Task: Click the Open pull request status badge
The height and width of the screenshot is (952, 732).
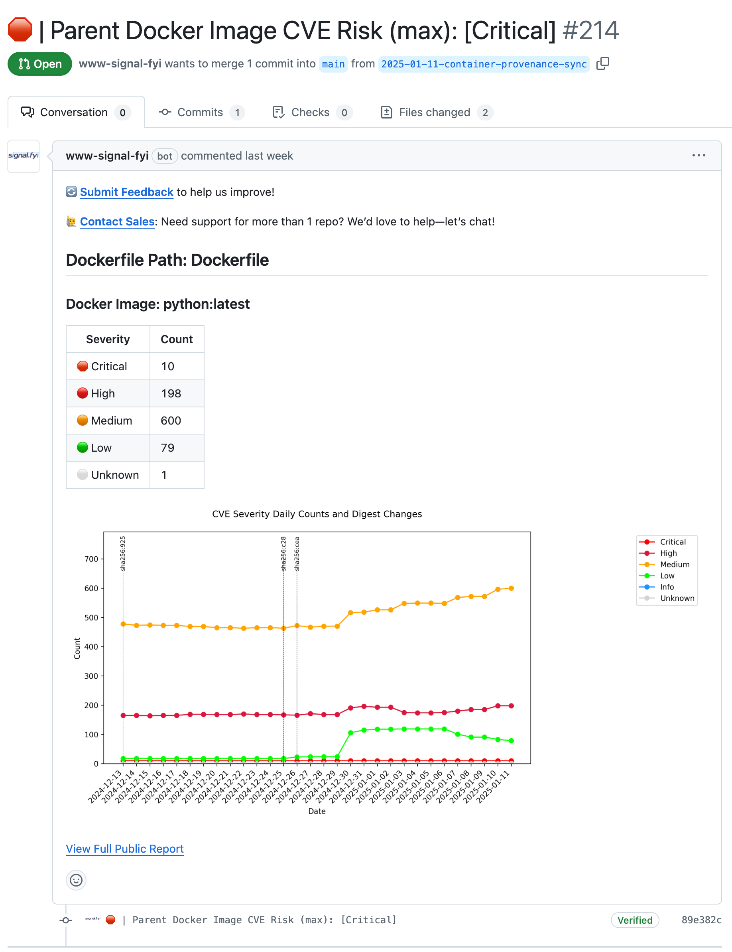Action: click(x=39, y=64)
